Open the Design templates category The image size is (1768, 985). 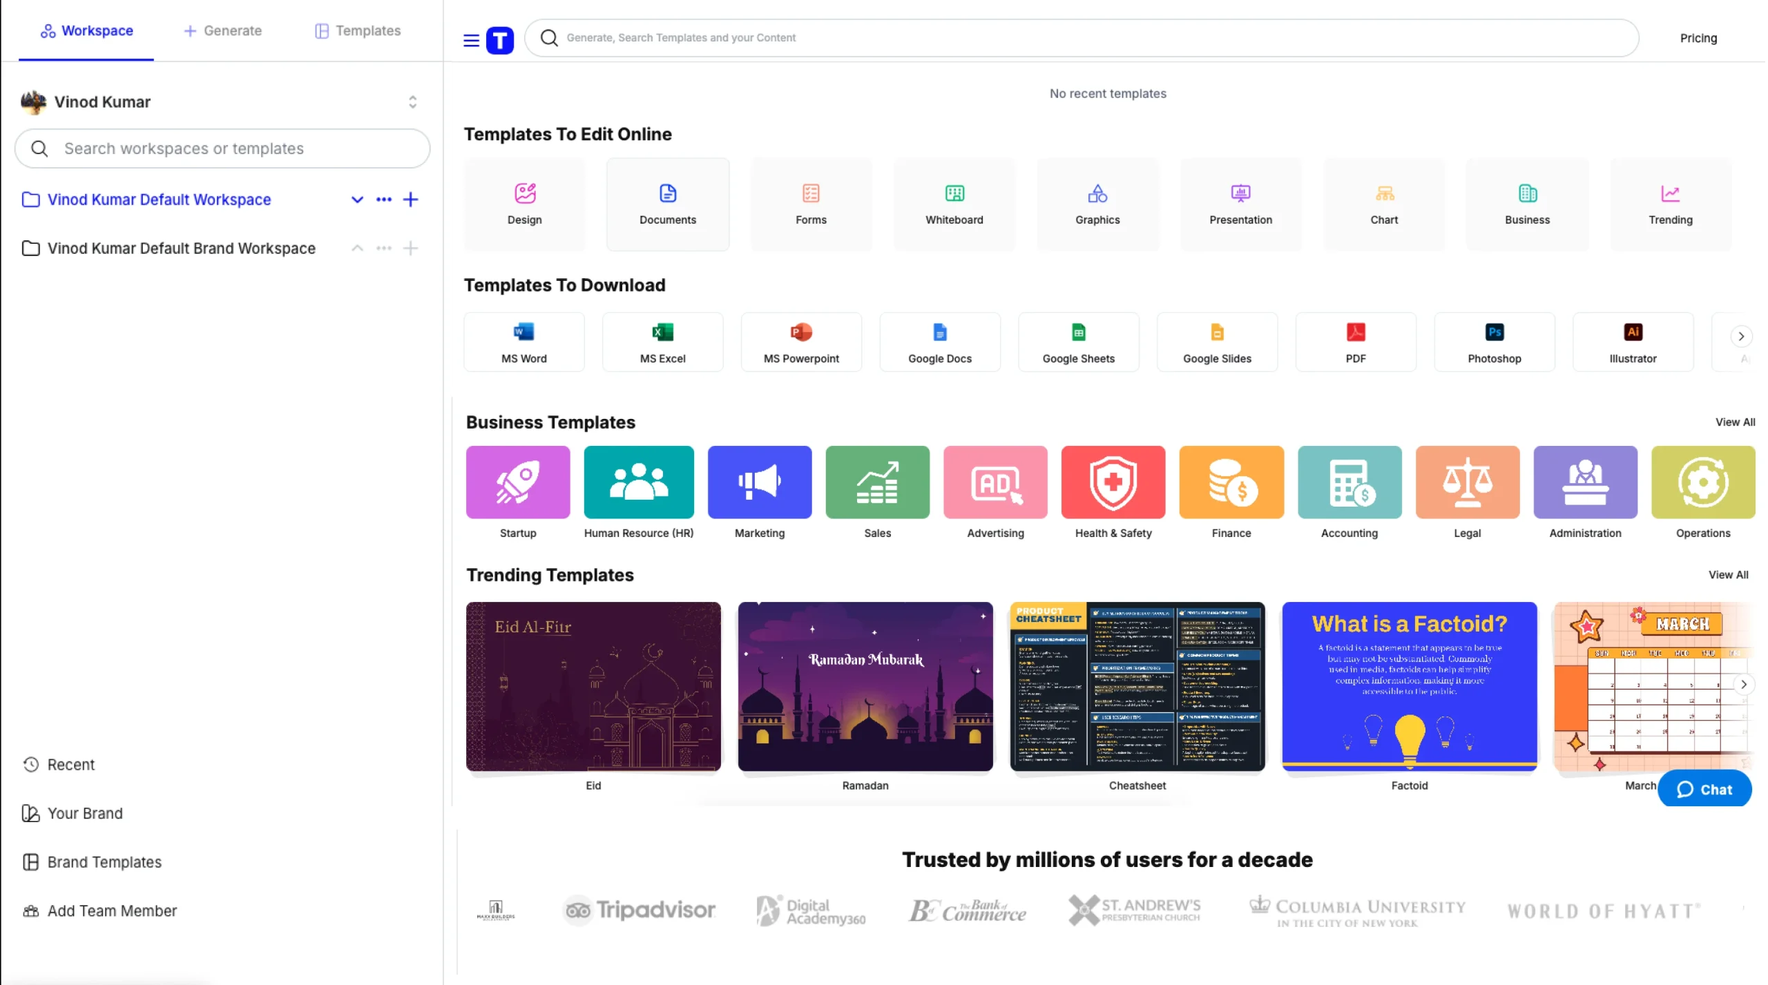pos(524,204)
